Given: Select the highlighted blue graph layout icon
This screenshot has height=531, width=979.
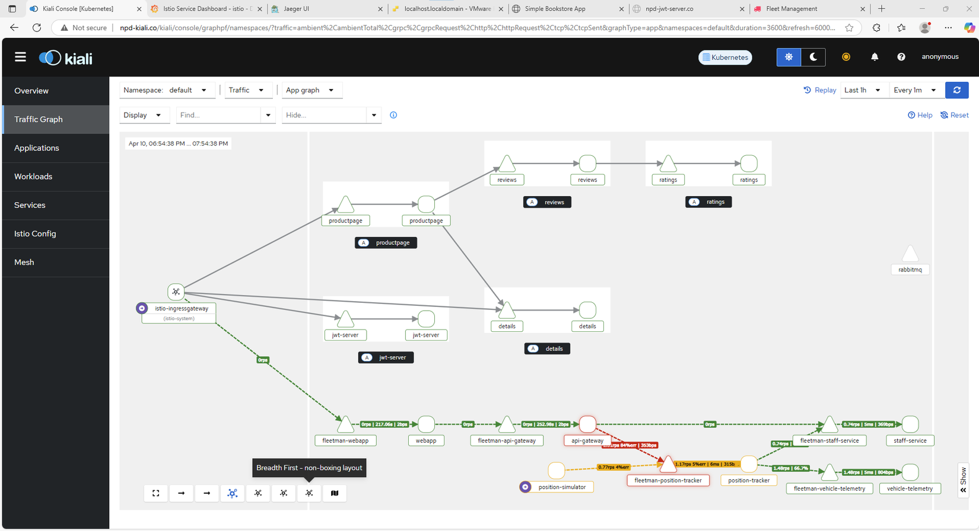Looking at the screenshot, I should (x=233, y=493).
